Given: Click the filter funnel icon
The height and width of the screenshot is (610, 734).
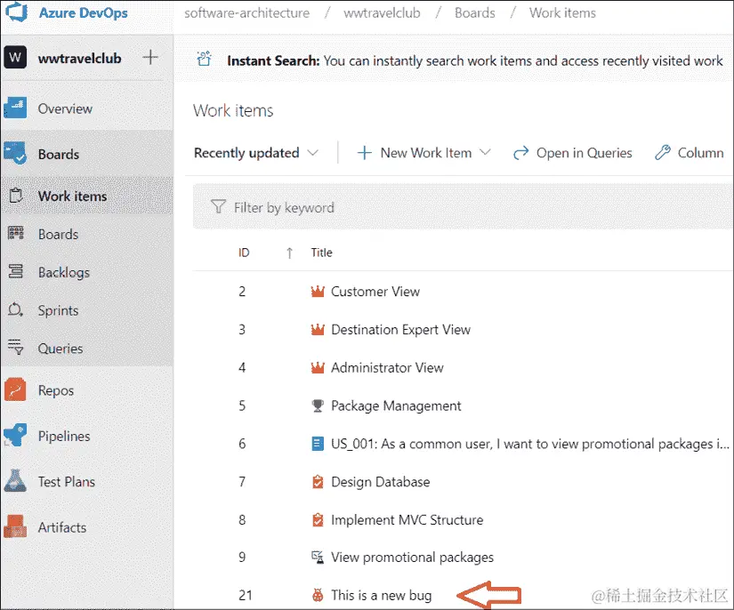Looking at the screenshot, I should (218, 206).
